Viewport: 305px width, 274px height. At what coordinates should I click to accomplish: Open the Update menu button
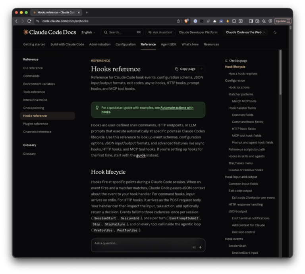pos(283,21)
